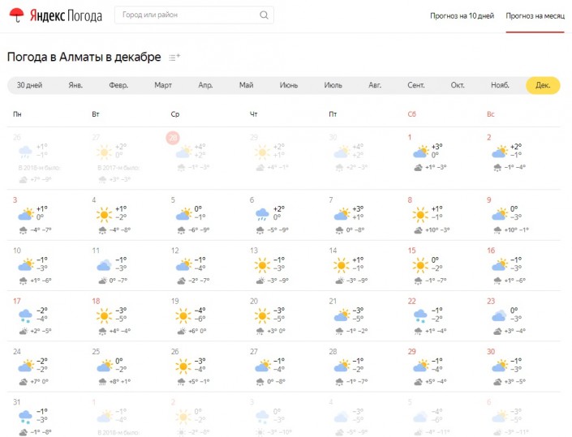Click the Город или район search field
Viewport: 572px width, 437px height.
coord(187,15)
